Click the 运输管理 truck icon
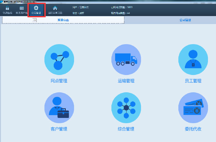The width and height of the screenshot is (216, 142). pos(126,59)
